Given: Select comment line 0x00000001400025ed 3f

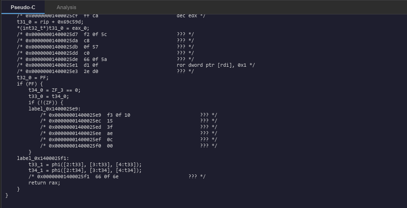Looking at the screenshot, I should click(x=129, y=127).
